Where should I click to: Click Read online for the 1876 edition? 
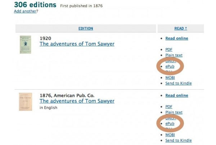coord(177,96)
